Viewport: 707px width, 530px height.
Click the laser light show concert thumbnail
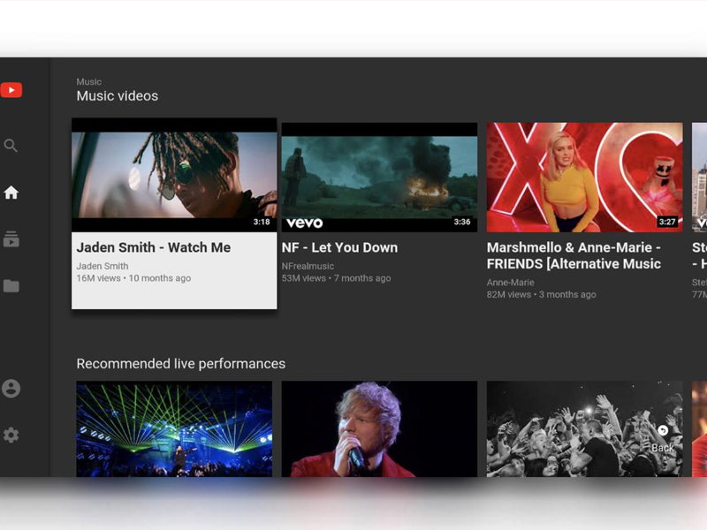coord(173,430)
